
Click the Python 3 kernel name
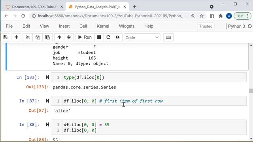pyautogui.click(x=236, y=26)
